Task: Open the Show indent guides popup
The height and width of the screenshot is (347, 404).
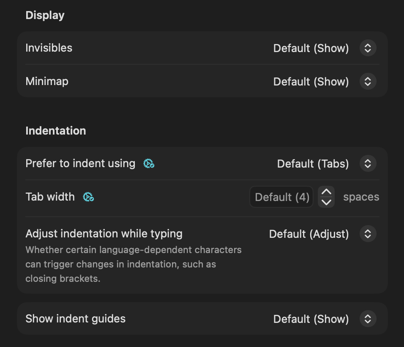Action: coord(368,319)
